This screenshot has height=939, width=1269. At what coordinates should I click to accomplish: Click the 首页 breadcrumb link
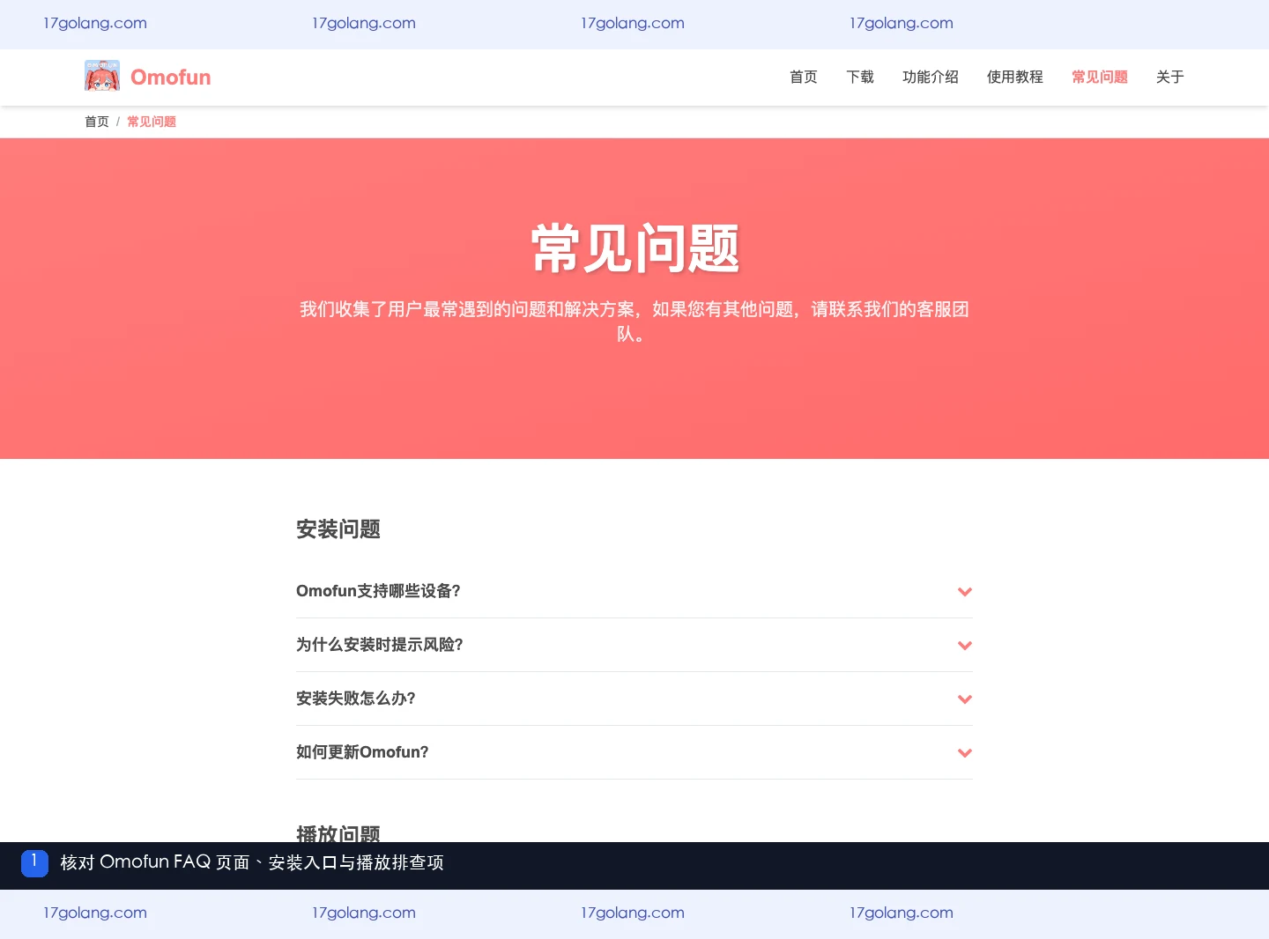click(x=97, y=122)
